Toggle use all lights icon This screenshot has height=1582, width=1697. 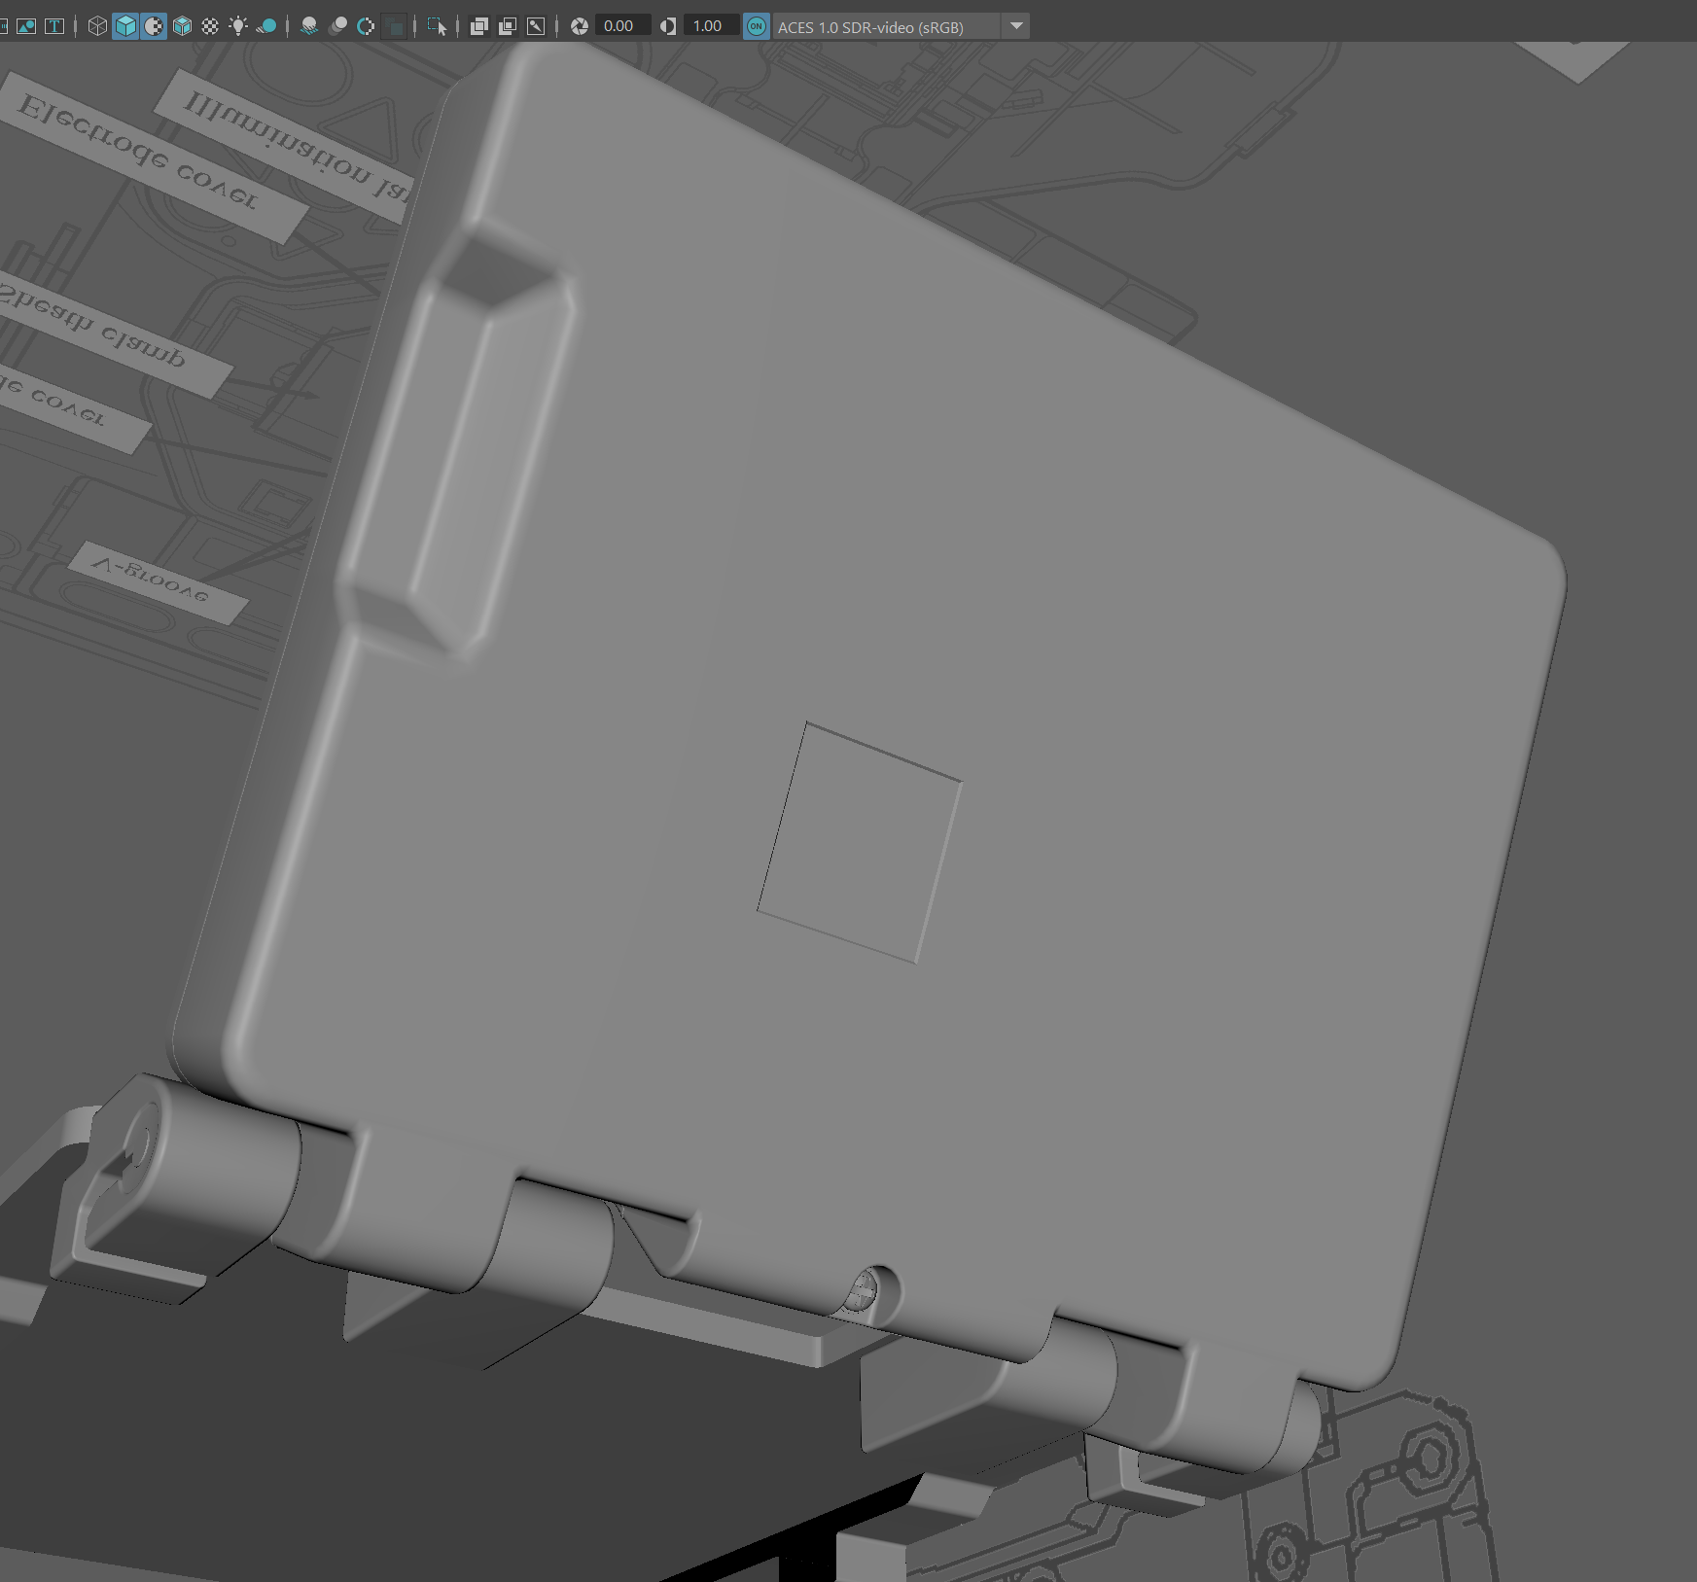pos(238,26)
